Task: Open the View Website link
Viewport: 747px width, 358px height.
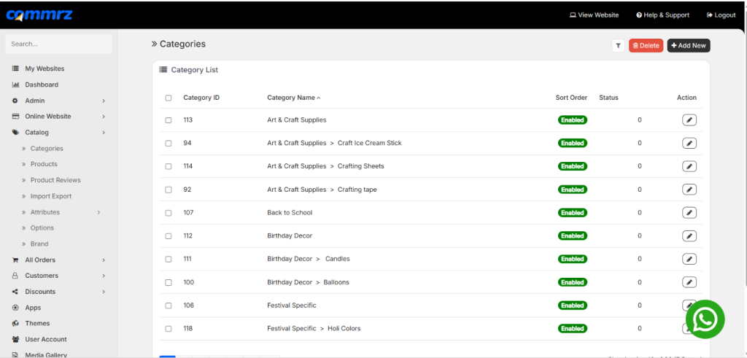Action: tap(594, 15)
